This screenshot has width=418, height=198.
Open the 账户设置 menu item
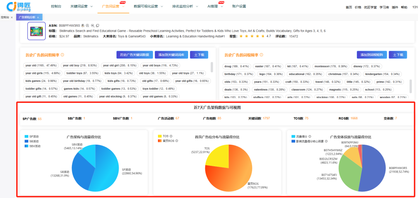(x=239, y=7)
